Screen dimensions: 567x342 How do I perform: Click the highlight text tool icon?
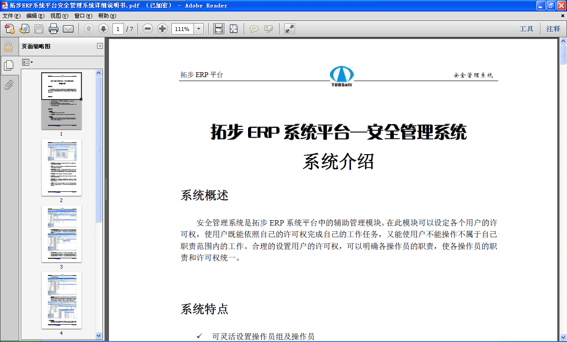[x=269, y=28]
